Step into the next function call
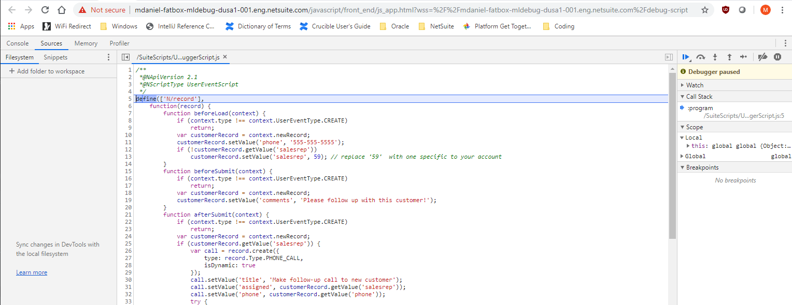 715,57
